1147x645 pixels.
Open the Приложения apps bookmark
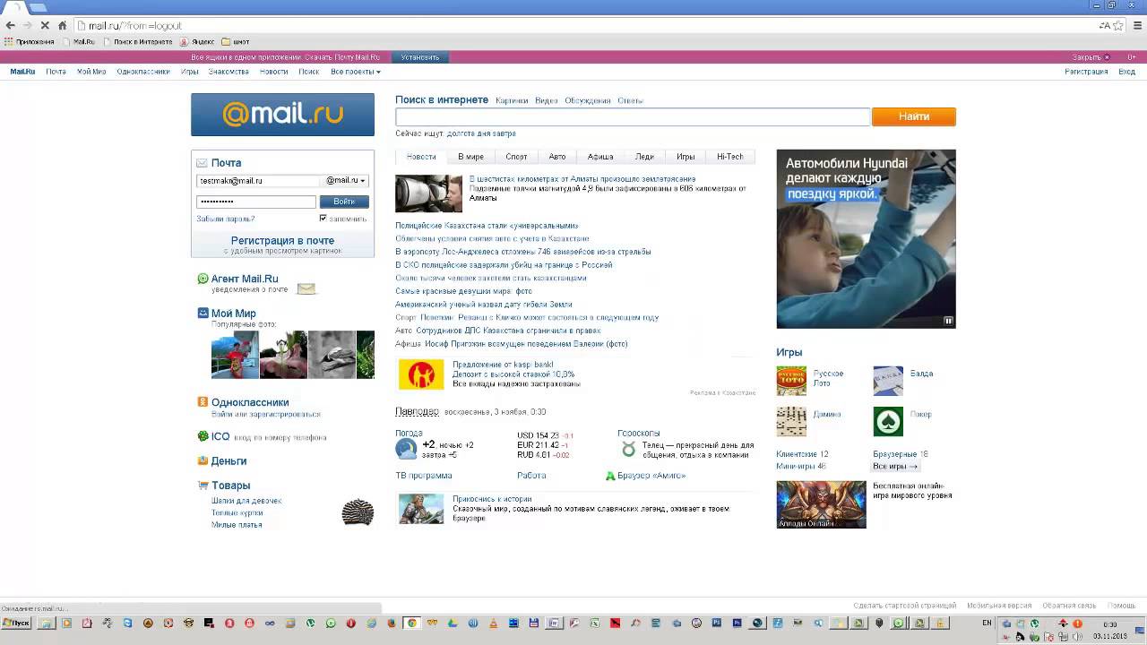pyautogui.click(x=30, y=41)
